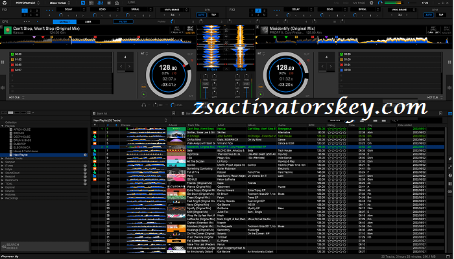Click the LINK item in top toolbar
Image resolution: width=454 pixels, height=259 pixels.
(x=132, y=3)
